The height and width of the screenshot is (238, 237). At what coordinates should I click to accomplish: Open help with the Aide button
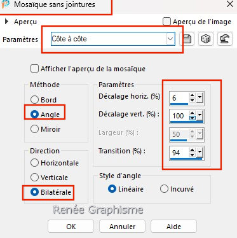tap(173, 227)
